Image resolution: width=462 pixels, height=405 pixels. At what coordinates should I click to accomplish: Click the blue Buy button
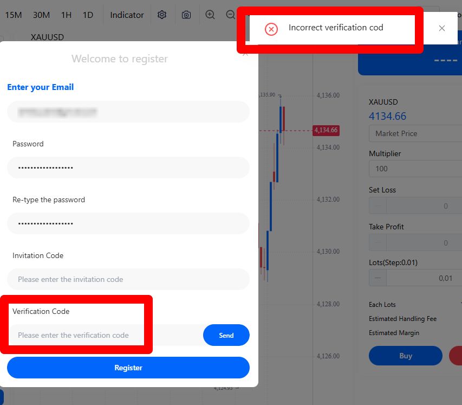pos(406,356)
